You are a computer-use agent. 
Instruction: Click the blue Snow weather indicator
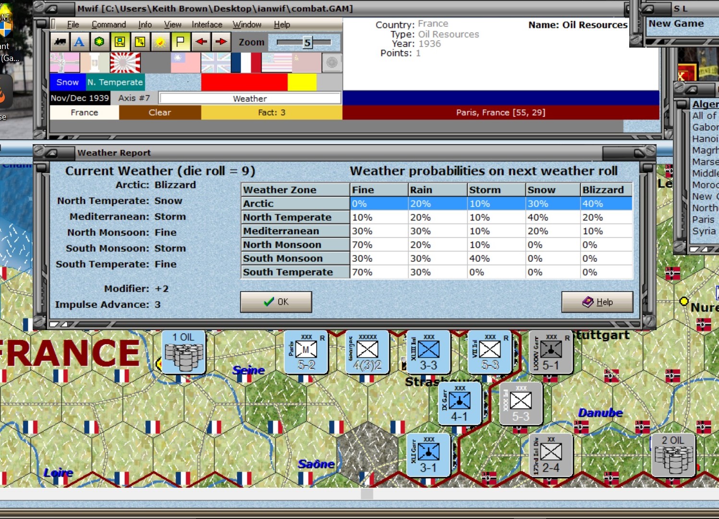pos(68,82)
